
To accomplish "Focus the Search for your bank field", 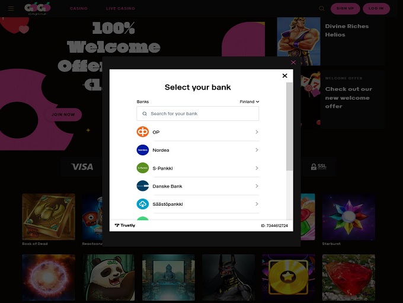I will tap(197, 114).
